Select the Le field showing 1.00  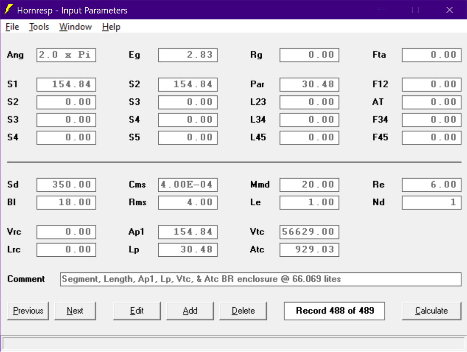click(309, 202)
